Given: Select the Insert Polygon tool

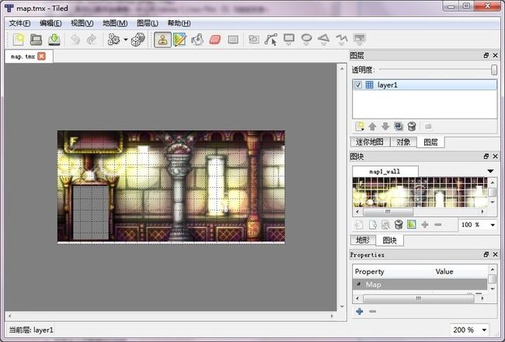Looking at the screenshot, I should (x=324, y=40).
